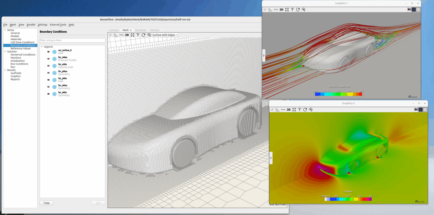Click the rotate icon in Graphics-1 toolbar

(x=298, y=9)
